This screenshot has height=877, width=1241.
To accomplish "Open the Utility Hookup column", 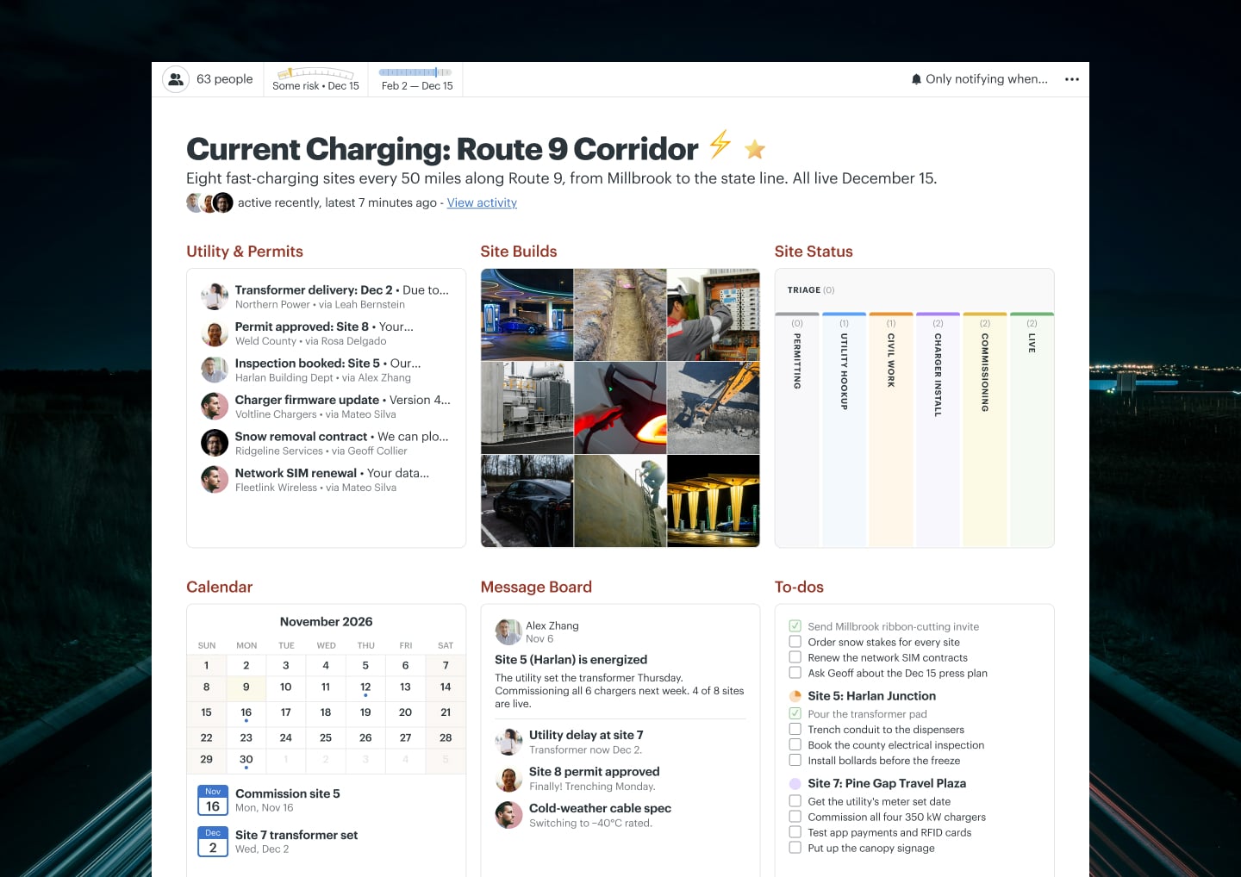I will coord(845,429).
